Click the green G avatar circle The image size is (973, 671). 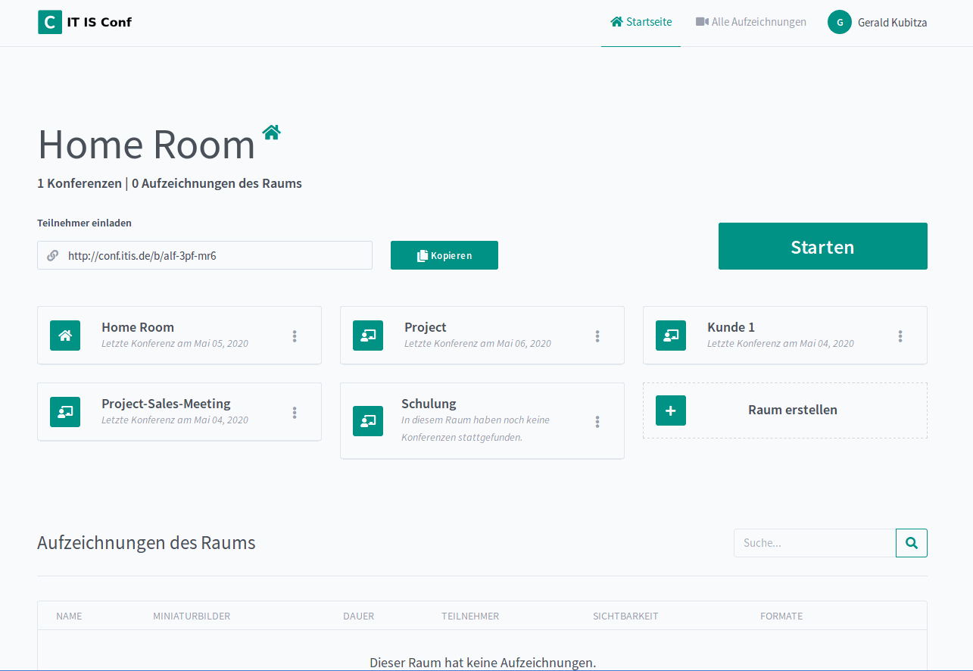[839, 22]
